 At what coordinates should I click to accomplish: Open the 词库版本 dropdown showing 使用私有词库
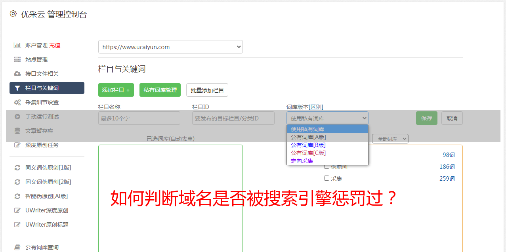click(x=327, y=118)
